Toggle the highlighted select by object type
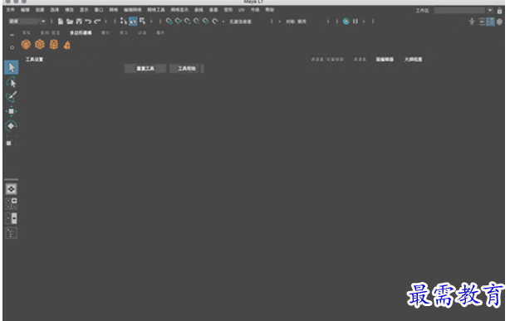This screenshot has width=510, height=321. click(x=133, y=21)
